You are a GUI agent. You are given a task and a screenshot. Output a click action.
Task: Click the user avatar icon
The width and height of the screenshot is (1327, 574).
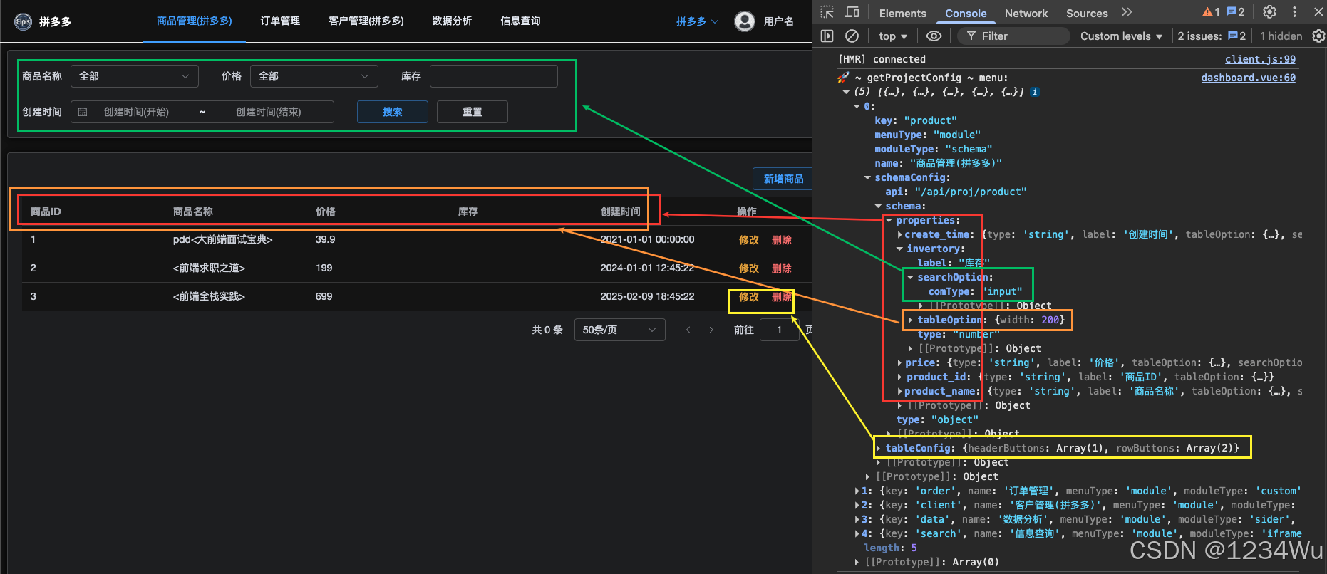click(745, 21)
